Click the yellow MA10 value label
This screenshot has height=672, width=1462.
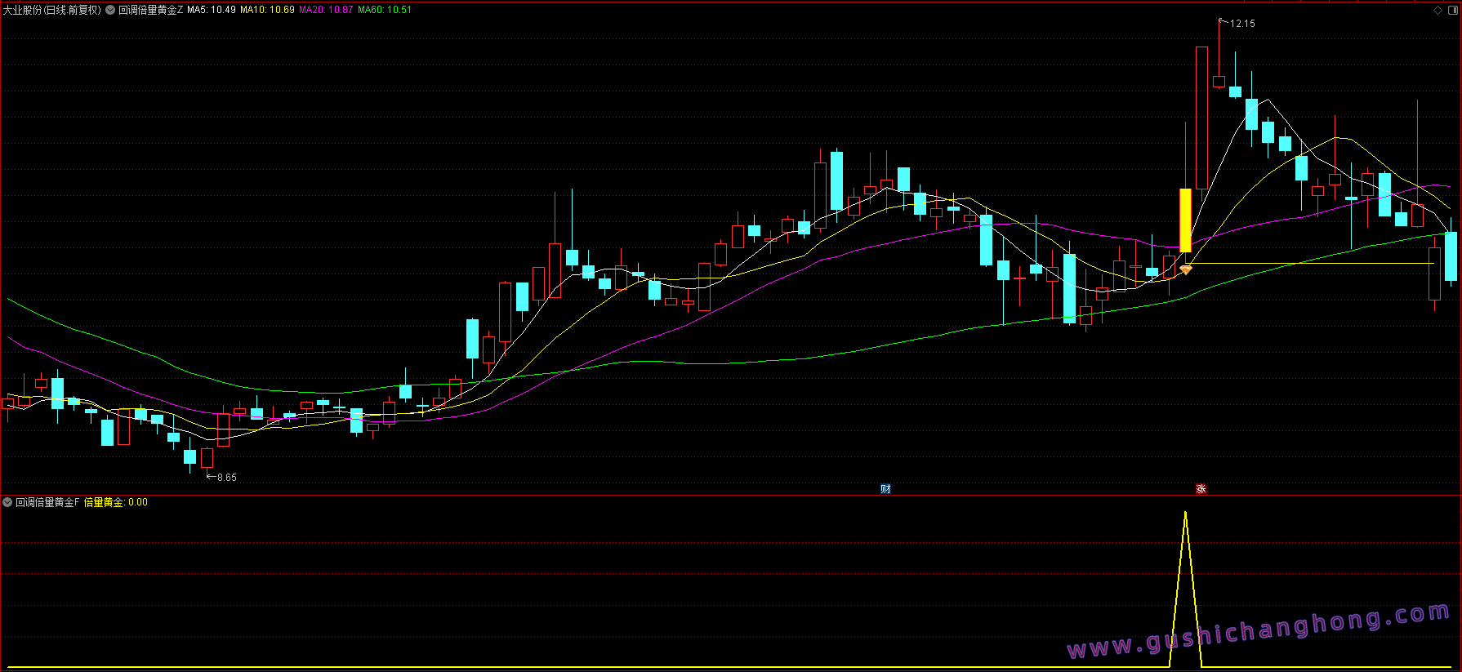(x=267, y=10)
